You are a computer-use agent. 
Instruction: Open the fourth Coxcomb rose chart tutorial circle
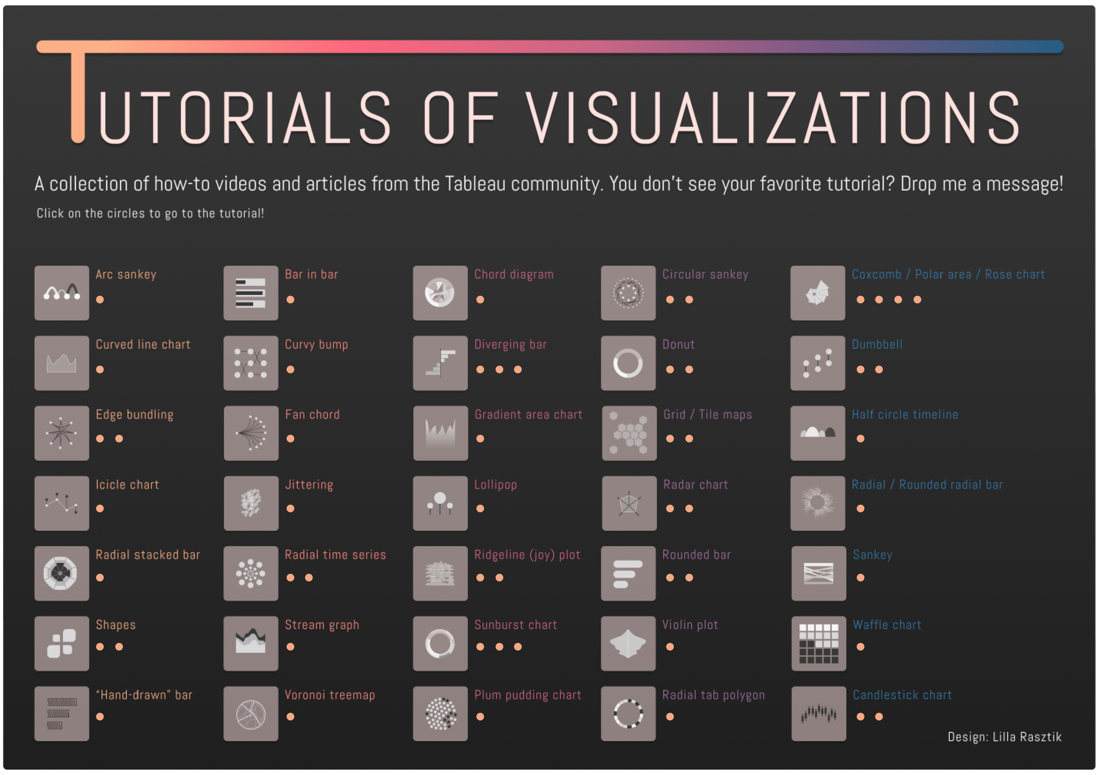(x=917, y=300)
